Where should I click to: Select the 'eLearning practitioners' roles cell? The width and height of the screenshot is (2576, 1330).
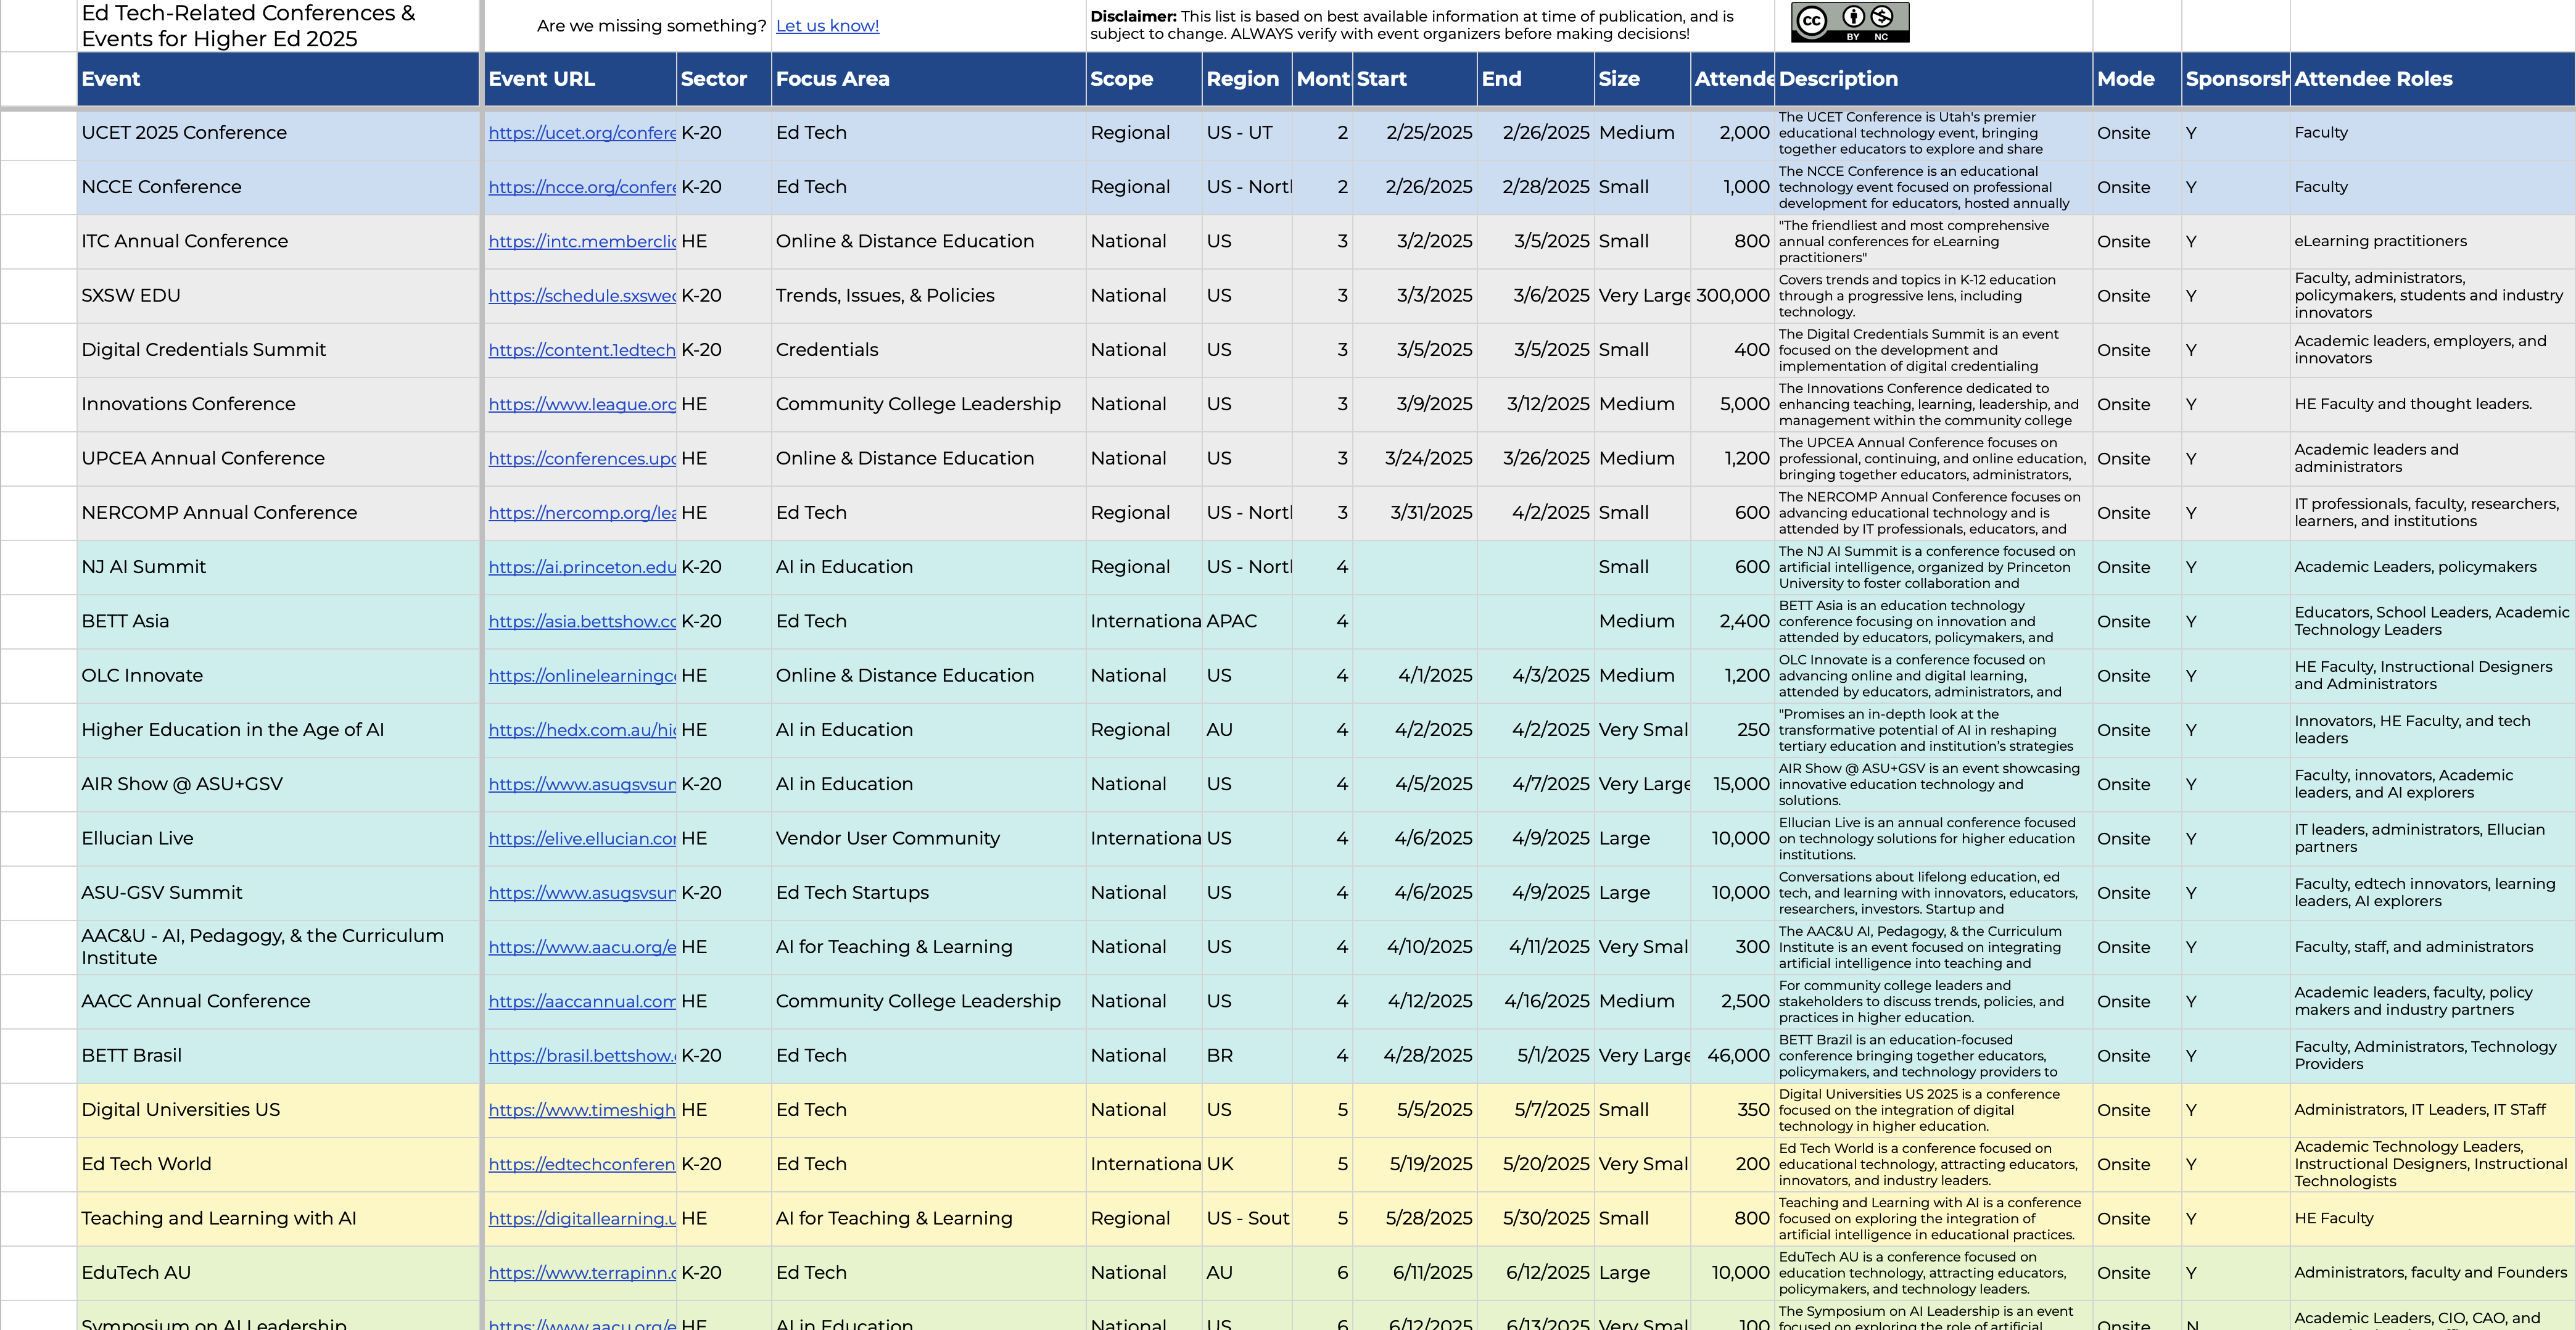2432,241
